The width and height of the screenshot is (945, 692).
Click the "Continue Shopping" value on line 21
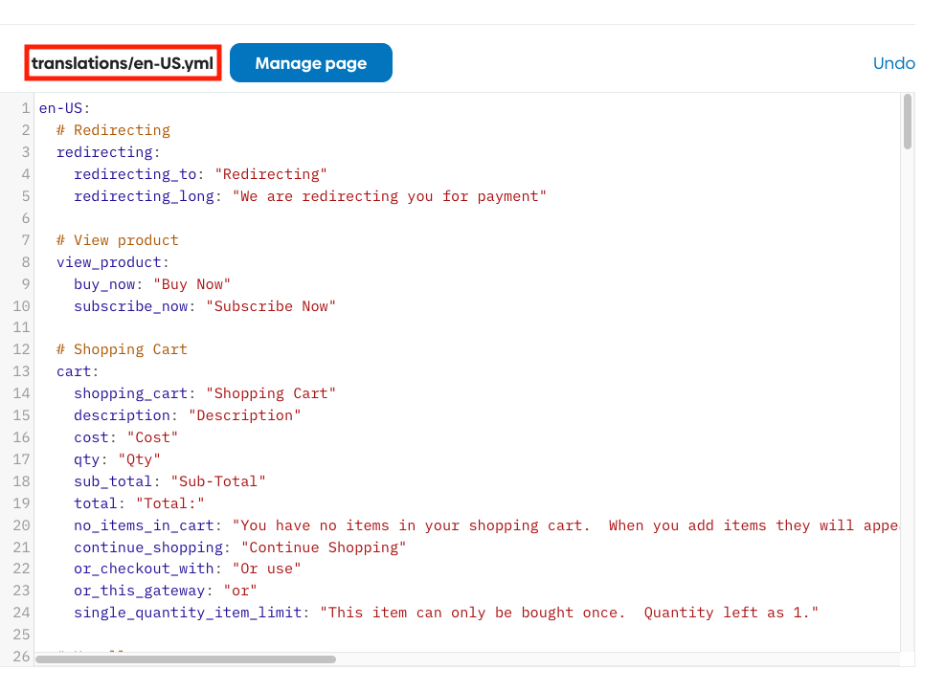[x=324, y=547]
